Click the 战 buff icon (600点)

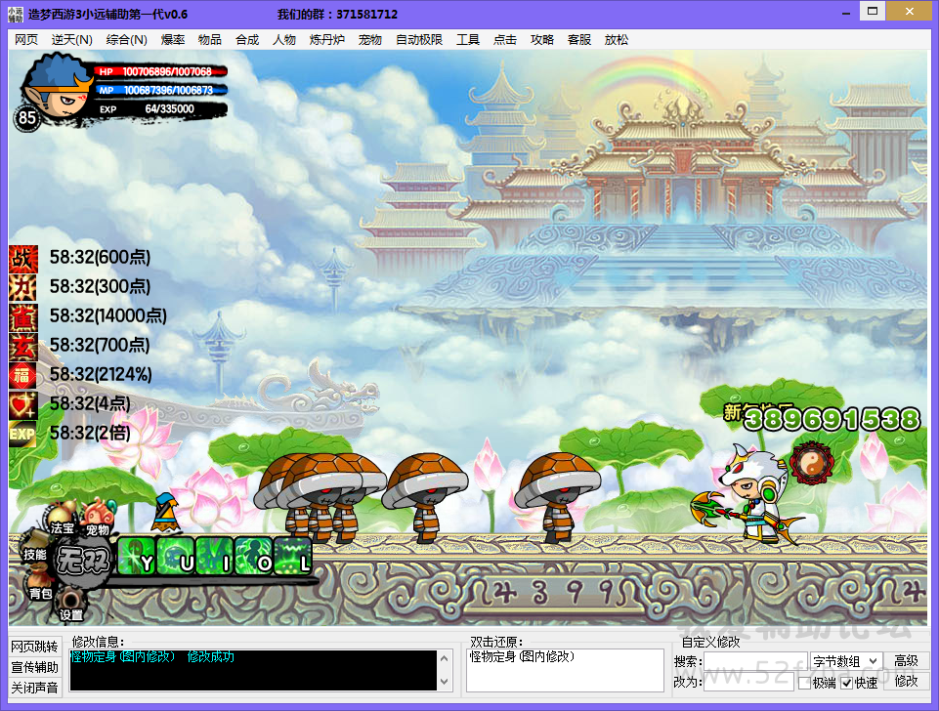pos(22,259)
